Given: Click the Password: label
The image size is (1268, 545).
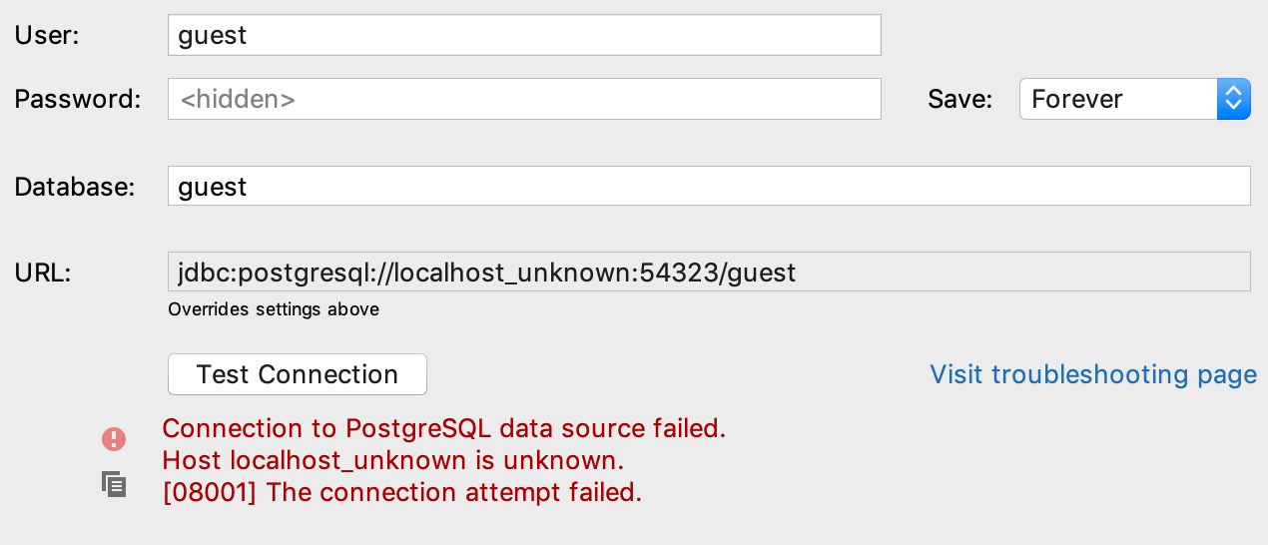Looking at the screenshot, I should (78, 99).
